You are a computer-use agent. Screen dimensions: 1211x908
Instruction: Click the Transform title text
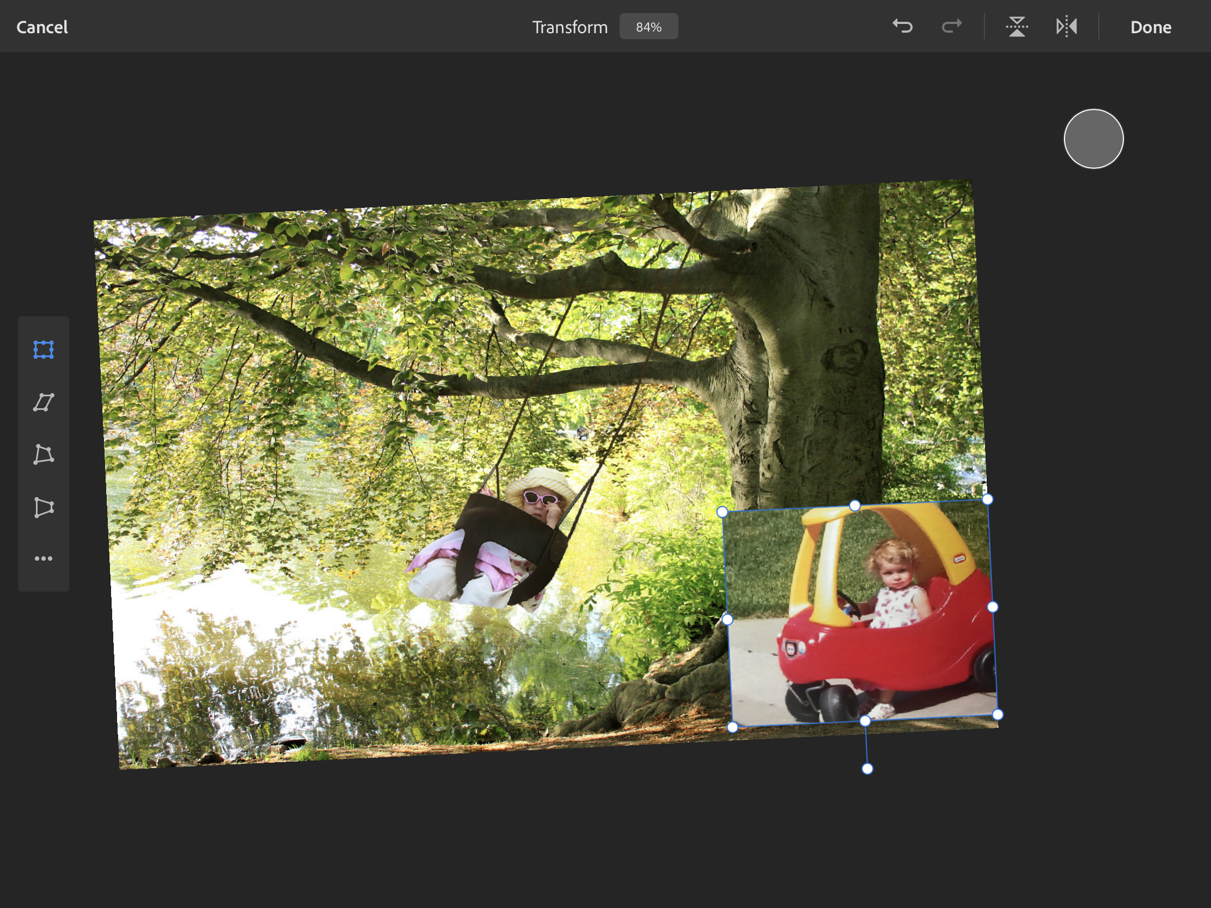click(x=570, y=27)
